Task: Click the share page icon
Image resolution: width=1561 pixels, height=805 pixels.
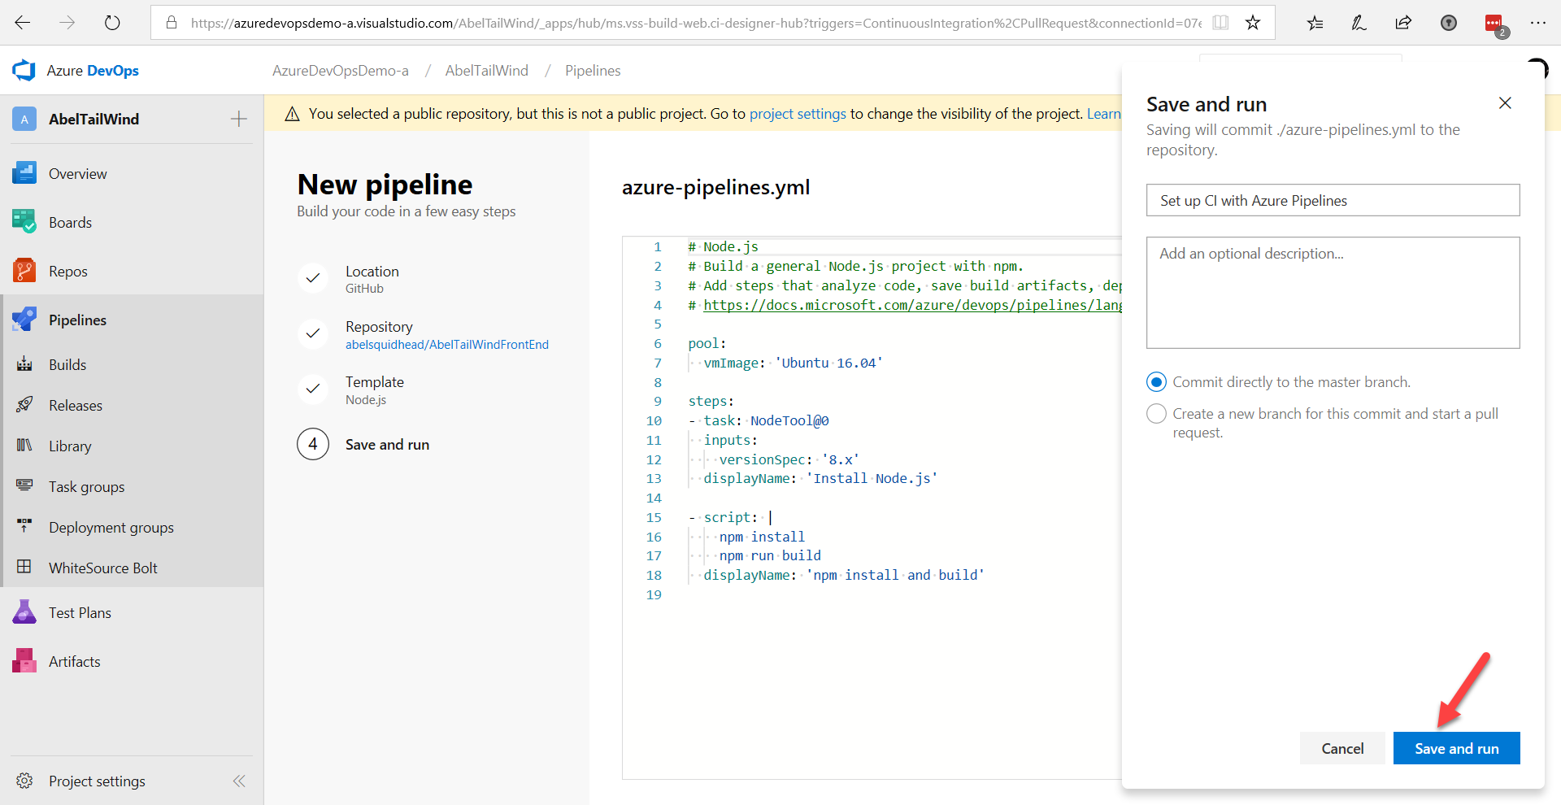Action: click(x=1403, y=23)
